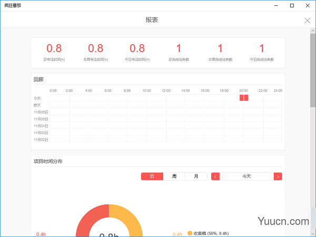Switch distribution view to 月 (month)
Viewport: 316px width, 237px height.
[196, 176]
